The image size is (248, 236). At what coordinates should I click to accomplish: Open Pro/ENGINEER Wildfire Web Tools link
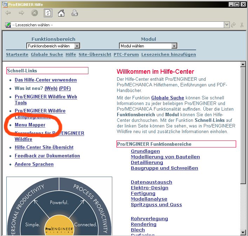pyautogui.click(x=46, y=100)
